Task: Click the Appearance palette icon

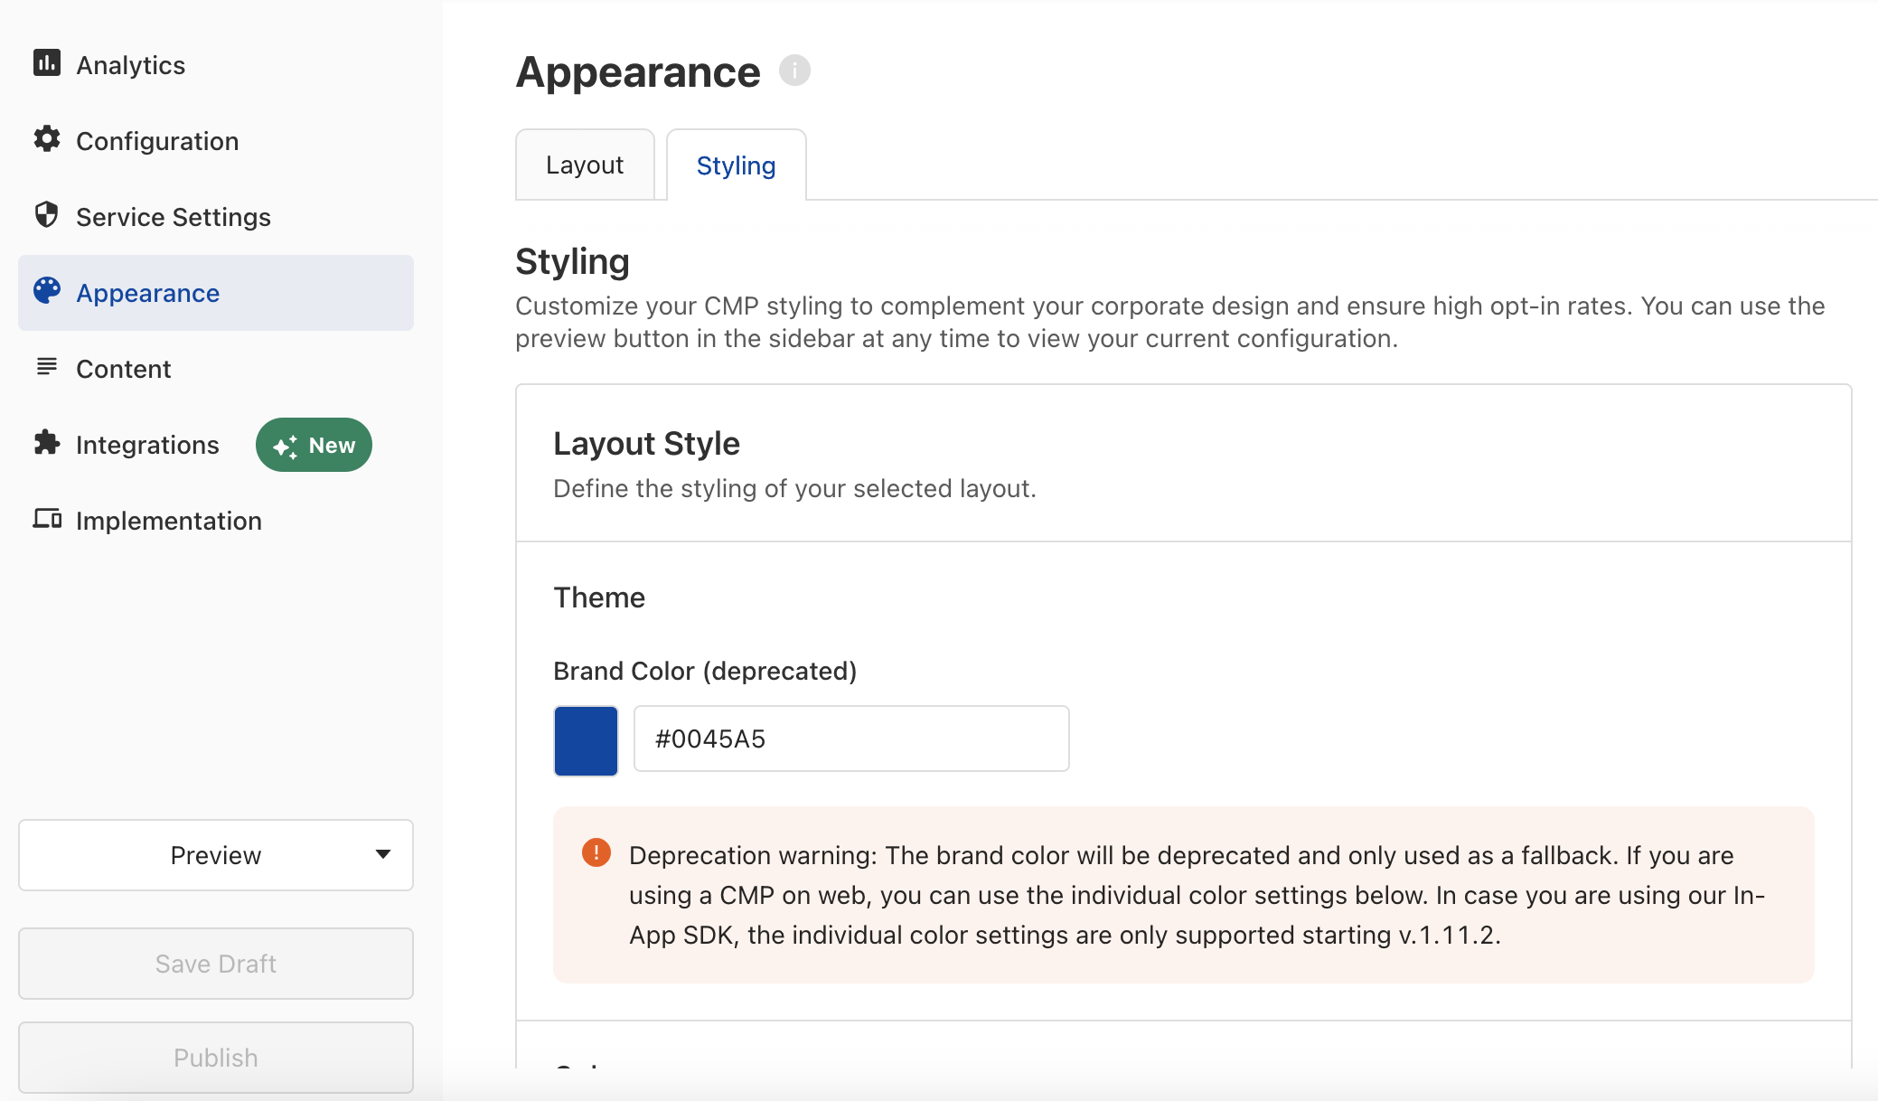Action: point(47,292)
